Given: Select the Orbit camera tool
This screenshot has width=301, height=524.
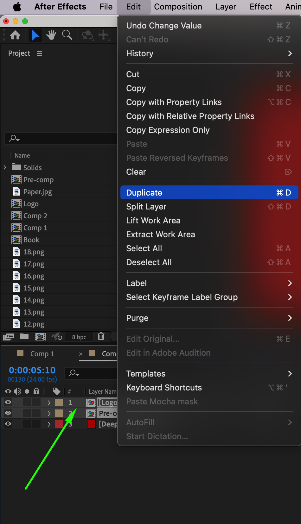Looking at the screenshot, I should [x=87, y=35].
